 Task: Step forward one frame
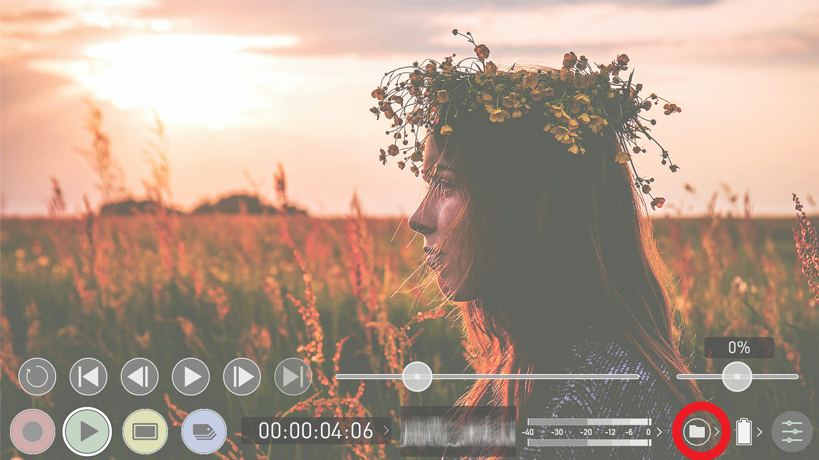[x=242, y=377]
